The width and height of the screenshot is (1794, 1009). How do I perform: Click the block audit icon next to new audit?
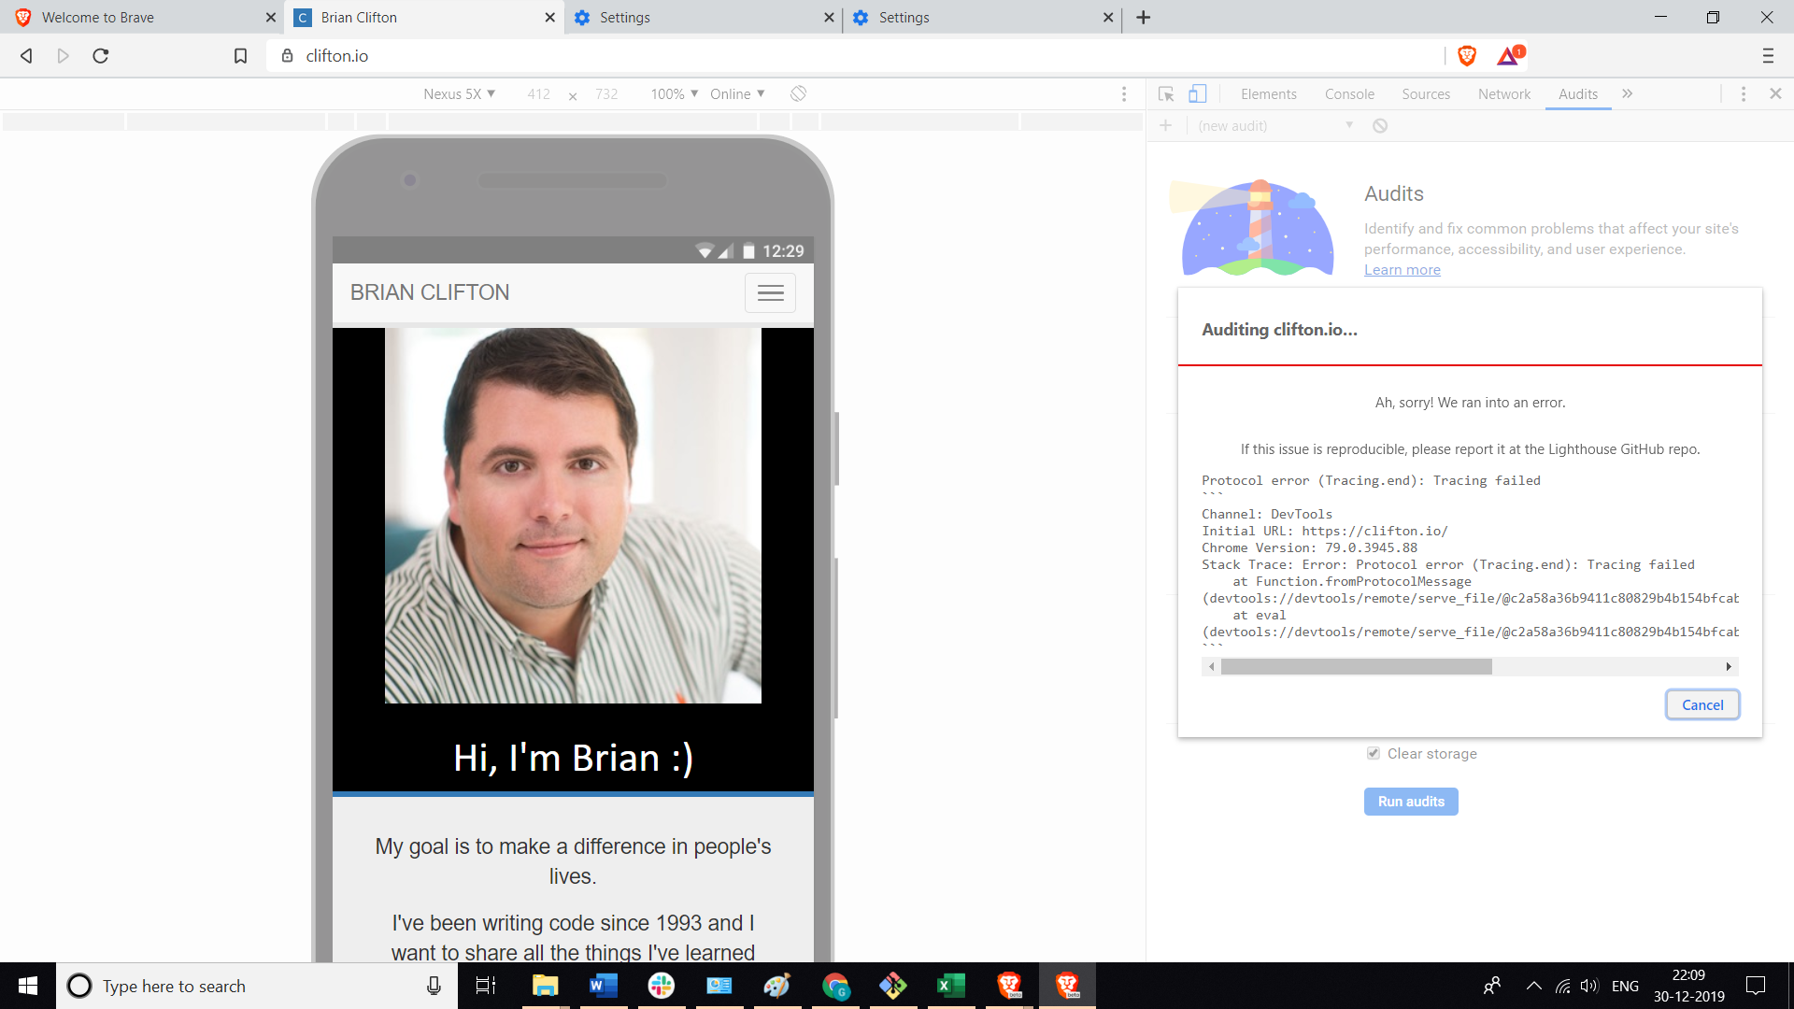[1380, 125]
